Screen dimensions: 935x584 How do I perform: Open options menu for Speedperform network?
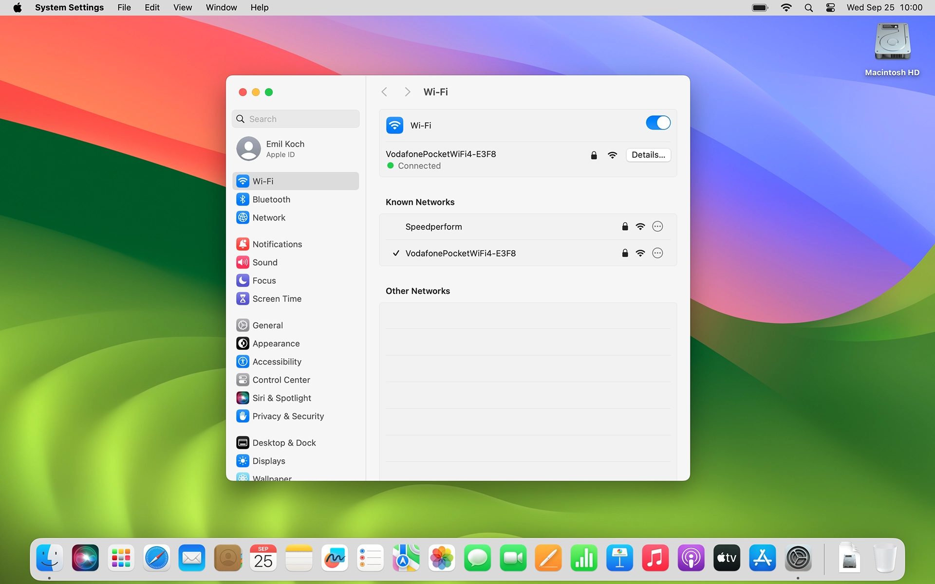pyautogui.click(x=657, y=226)
